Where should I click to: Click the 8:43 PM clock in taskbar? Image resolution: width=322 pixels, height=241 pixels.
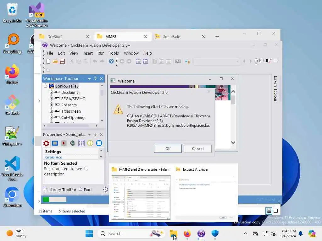coord(289,233)
